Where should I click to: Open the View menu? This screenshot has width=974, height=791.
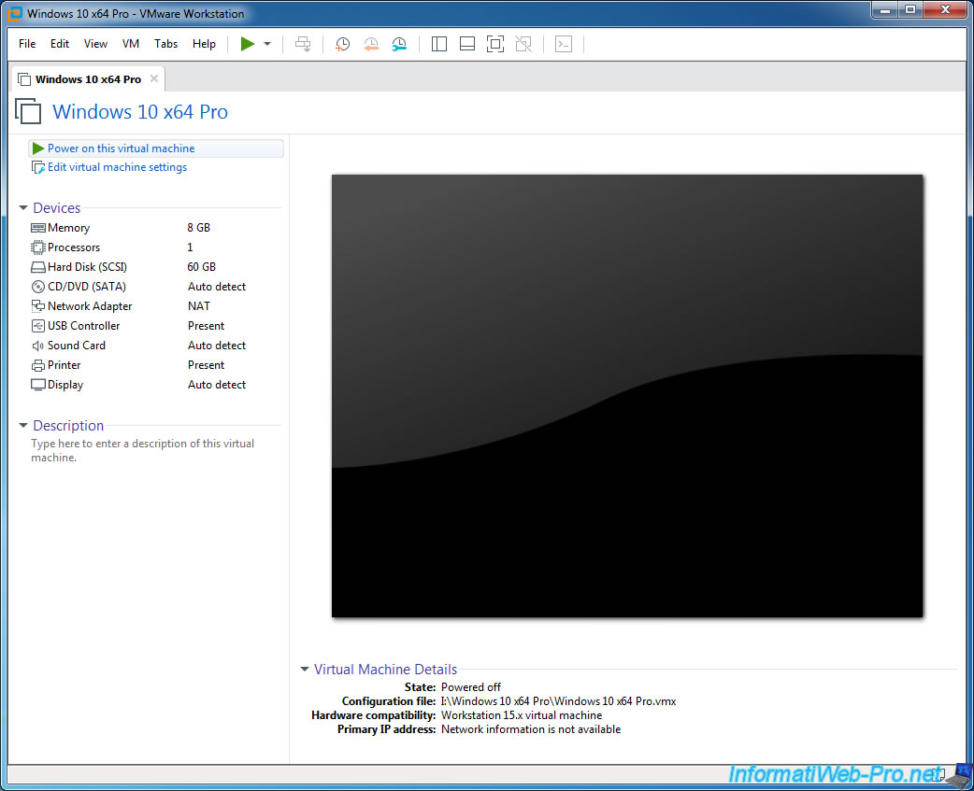[x=95, y=44]
